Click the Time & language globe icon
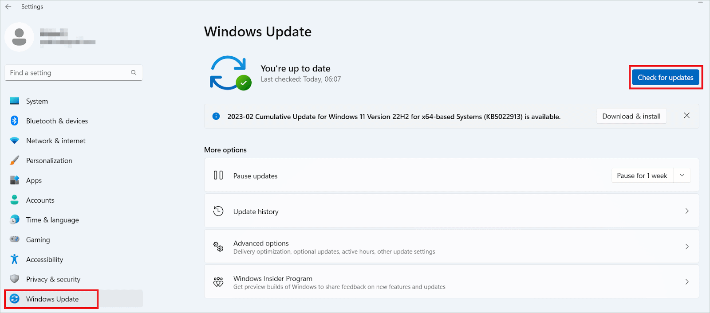This screenshot has height=313, width=710. (x=15, y=219)
